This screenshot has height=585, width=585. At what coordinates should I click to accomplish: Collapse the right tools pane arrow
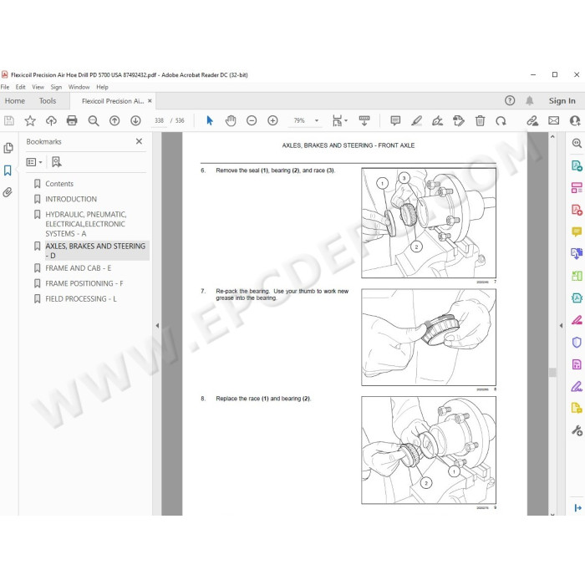(x=561, y=325)
